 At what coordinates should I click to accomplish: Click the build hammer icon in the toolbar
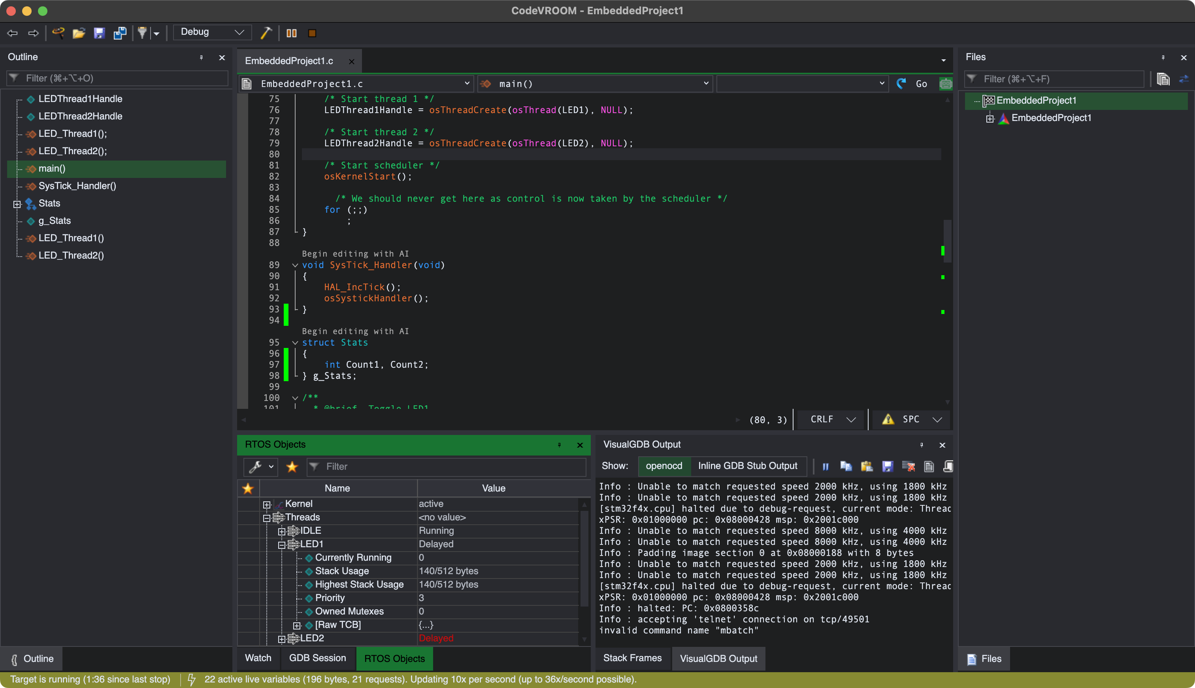(266, 32)
